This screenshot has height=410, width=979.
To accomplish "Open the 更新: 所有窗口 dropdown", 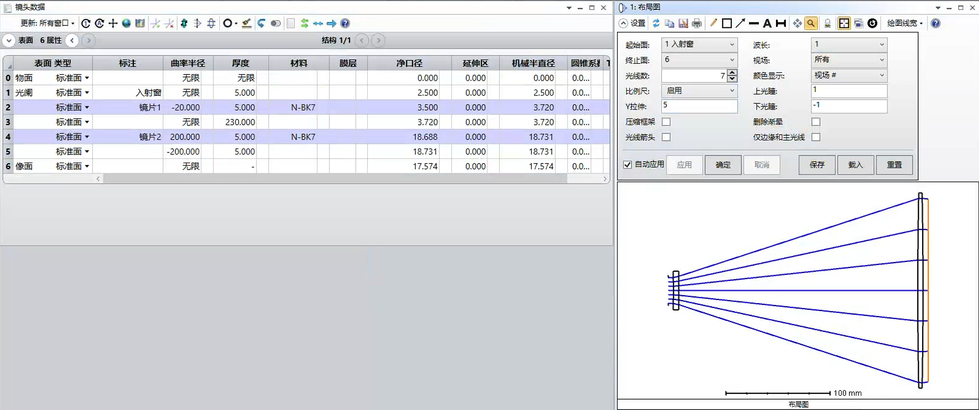I will click(48, 23).
